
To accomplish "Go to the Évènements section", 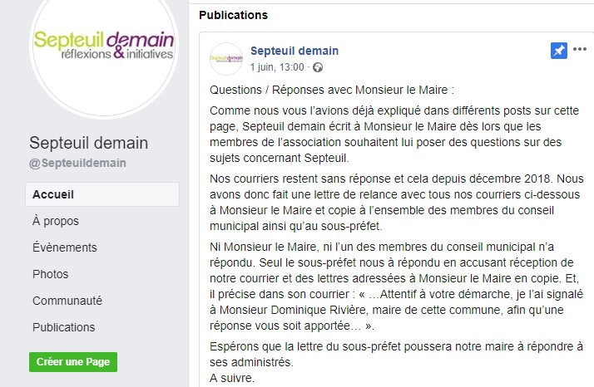I will click(x=65, y=247).
